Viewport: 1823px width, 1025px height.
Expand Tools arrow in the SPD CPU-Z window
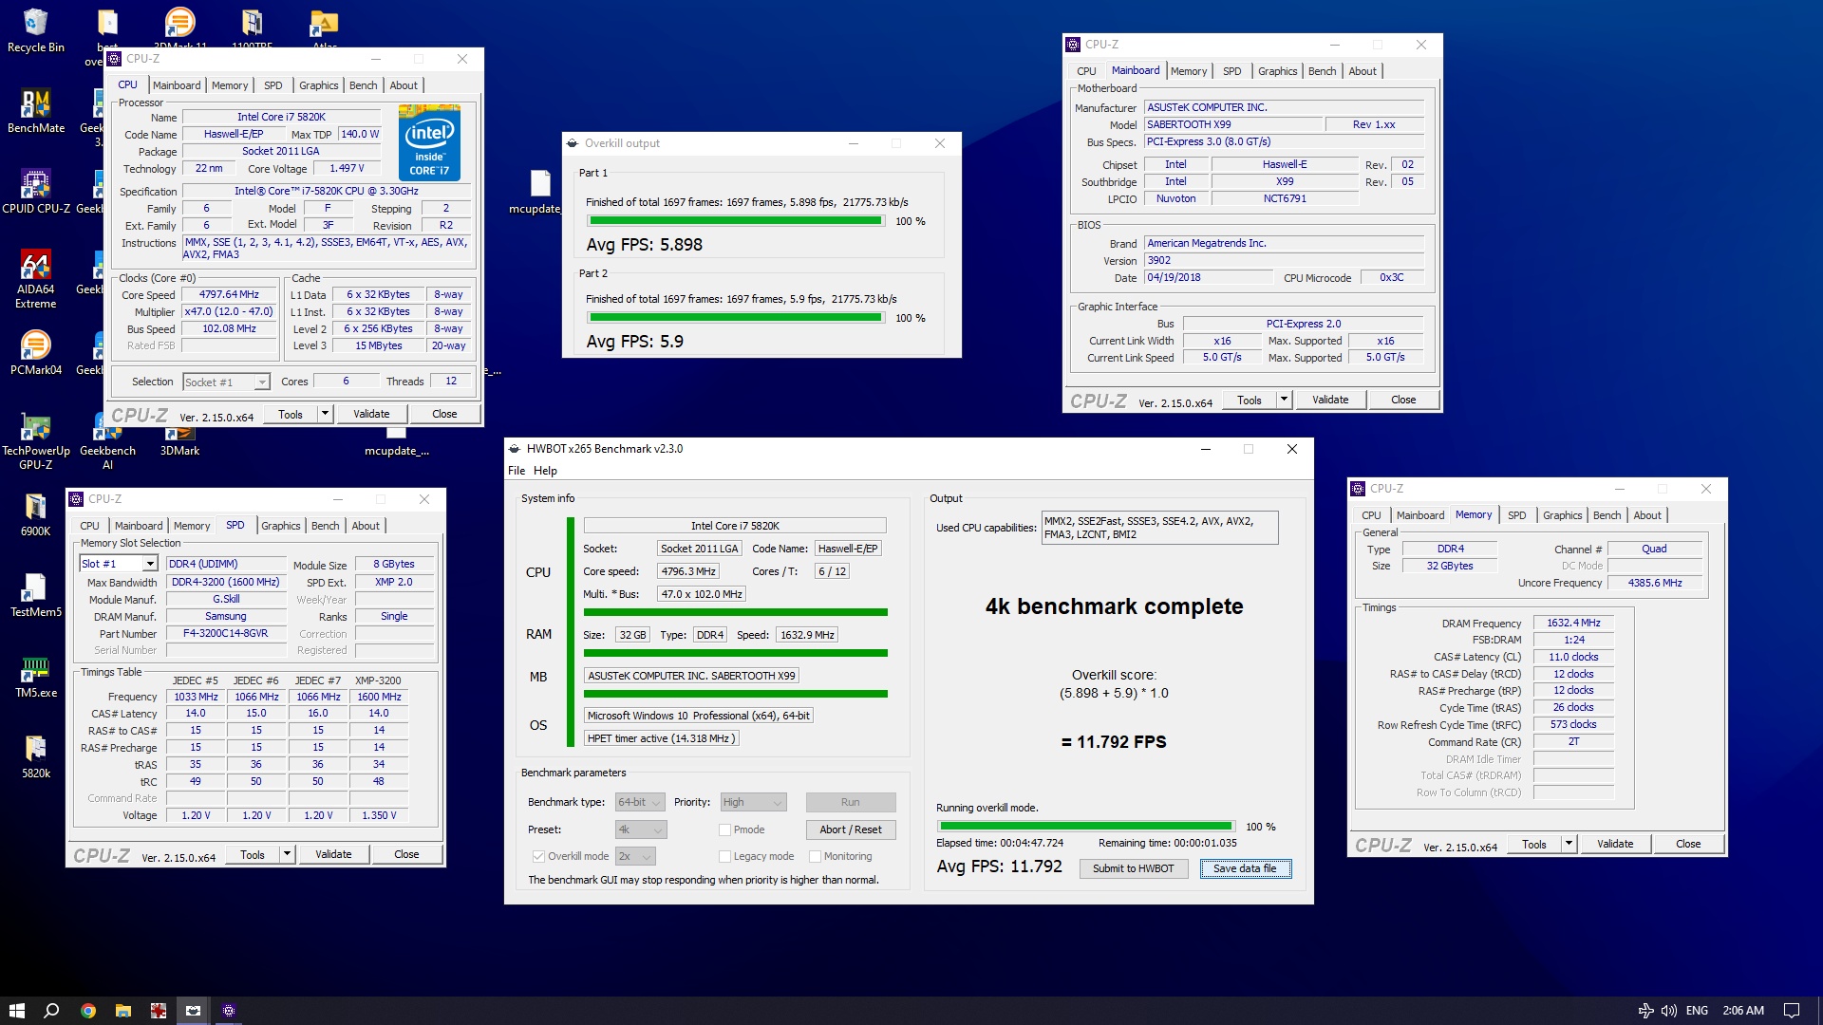pyautogui.click(x=287, y=854)
